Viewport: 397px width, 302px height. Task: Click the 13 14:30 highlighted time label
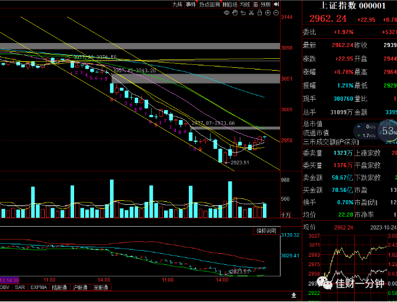[9, 280]
